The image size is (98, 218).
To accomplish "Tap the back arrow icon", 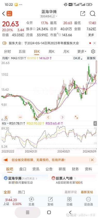I will tap(4, 14).
